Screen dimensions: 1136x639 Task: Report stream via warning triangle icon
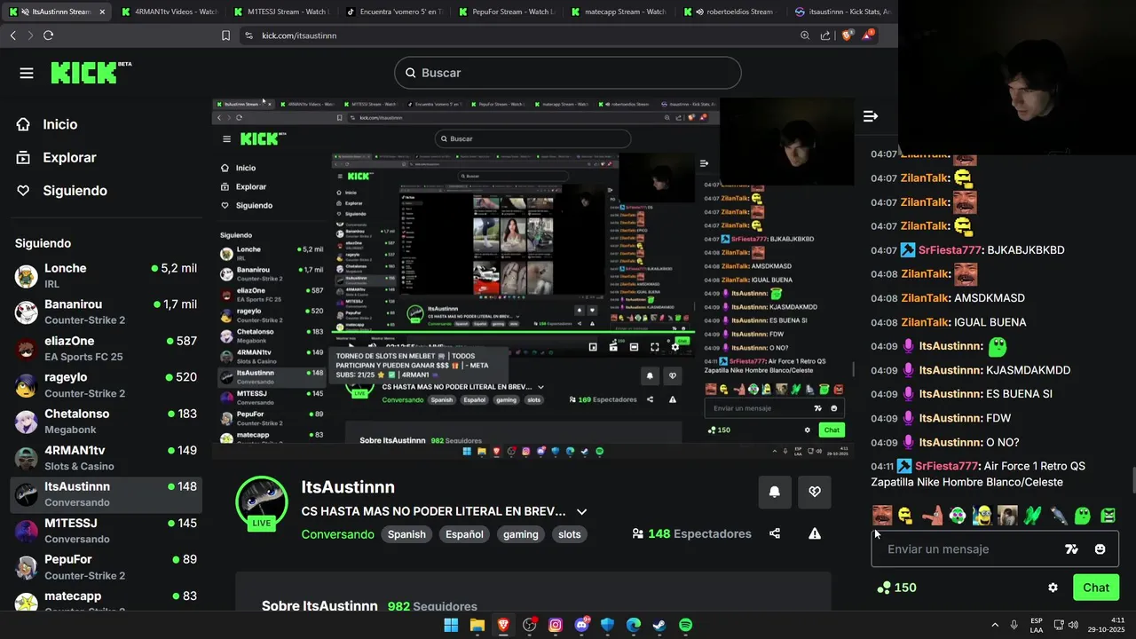click(x=815, y=533)
